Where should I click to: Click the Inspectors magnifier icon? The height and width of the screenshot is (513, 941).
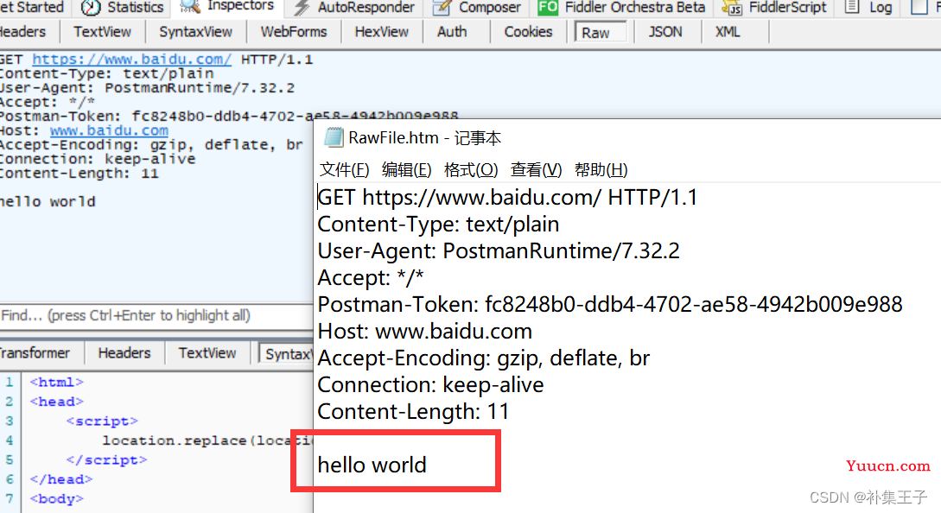click(x=190, y=6)
